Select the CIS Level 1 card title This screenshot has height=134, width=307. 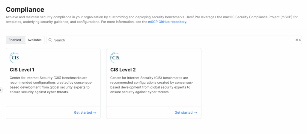(x=22, y=70)
